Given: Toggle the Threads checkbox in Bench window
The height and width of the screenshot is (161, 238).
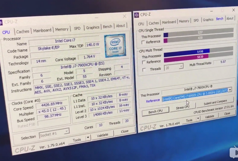Looking at the screenshot, I should [144, 70].
